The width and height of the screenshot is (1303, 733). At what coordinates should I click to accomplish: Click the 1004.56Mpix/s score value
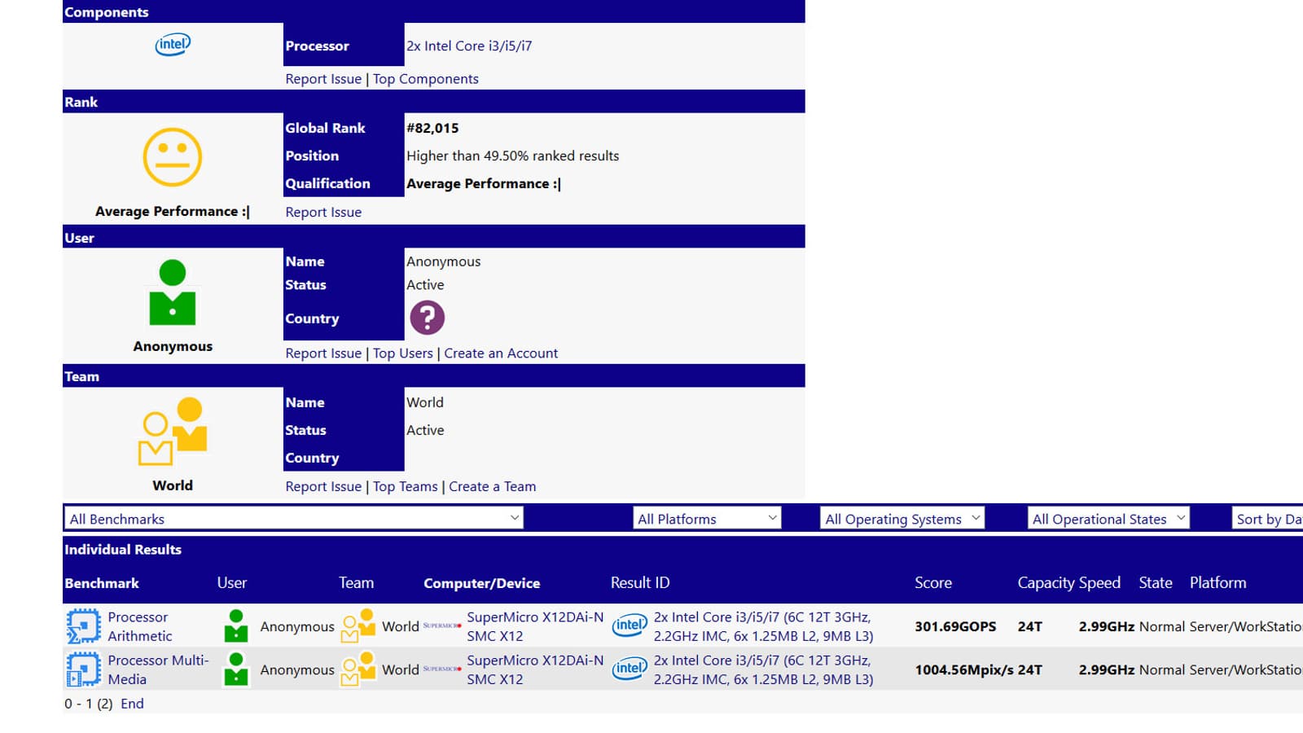[964, 669]
